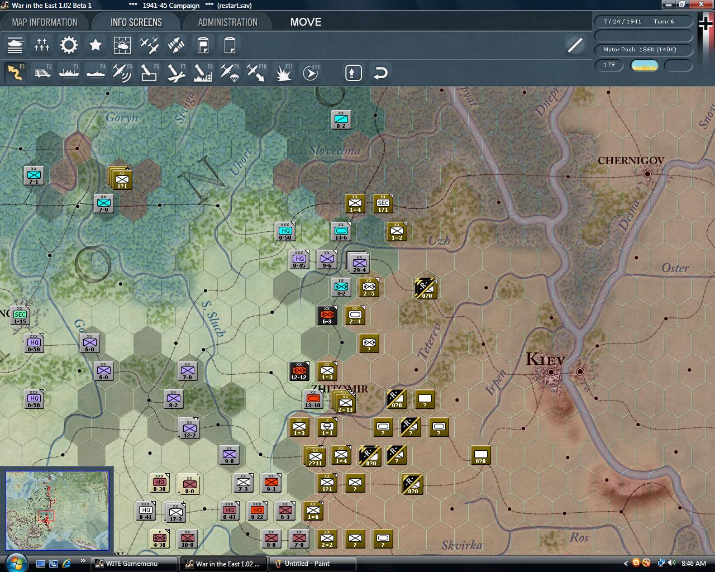Select F10 air transfer mode

tap(256, 73)
